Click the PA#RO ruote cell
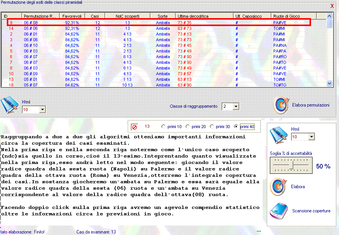The height and width of the screenshot is (235, 339). pos(280,57)
